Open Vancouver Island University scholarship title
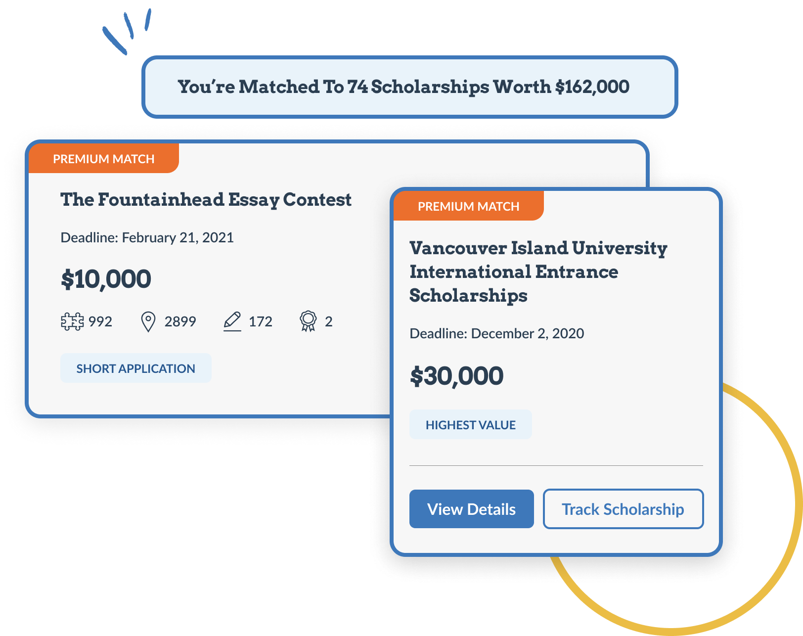Viewport: 803px width, 636px height. coord(538,272)
